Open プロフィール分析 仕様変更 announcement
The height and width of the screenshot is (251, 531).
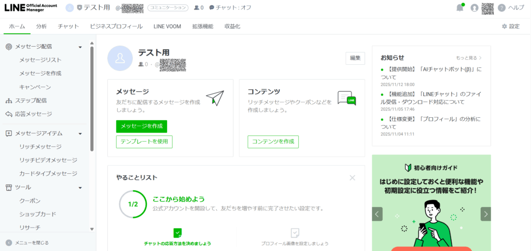[x=431, y=123]
